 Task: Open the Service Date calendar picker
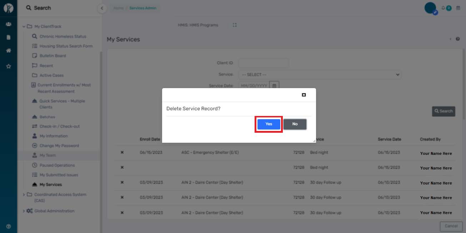pyautogui.click(x=274, y=86)
